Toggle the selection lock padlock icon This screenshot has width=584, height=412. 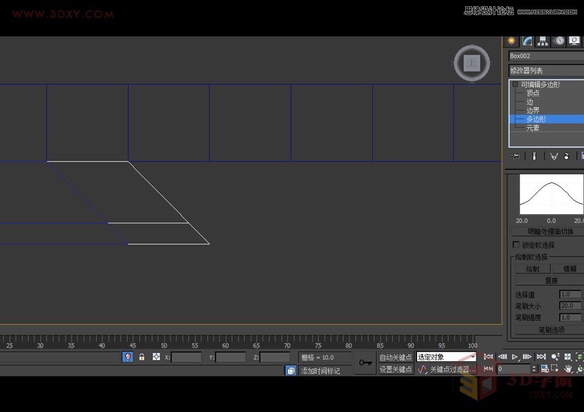coord(142,357)
